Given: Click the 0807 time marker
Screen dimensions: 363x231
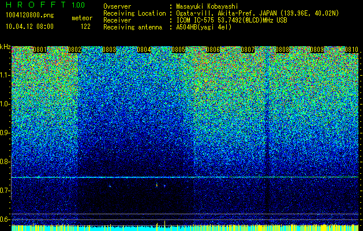Looking at the screenshot, I should (x=248, y=50).
